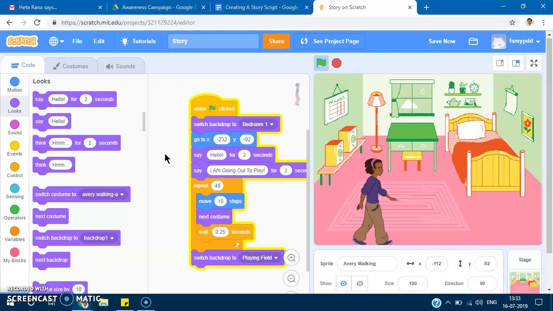Select the Motion block category
Screen dimensions: 553x311
coord(15,85)
